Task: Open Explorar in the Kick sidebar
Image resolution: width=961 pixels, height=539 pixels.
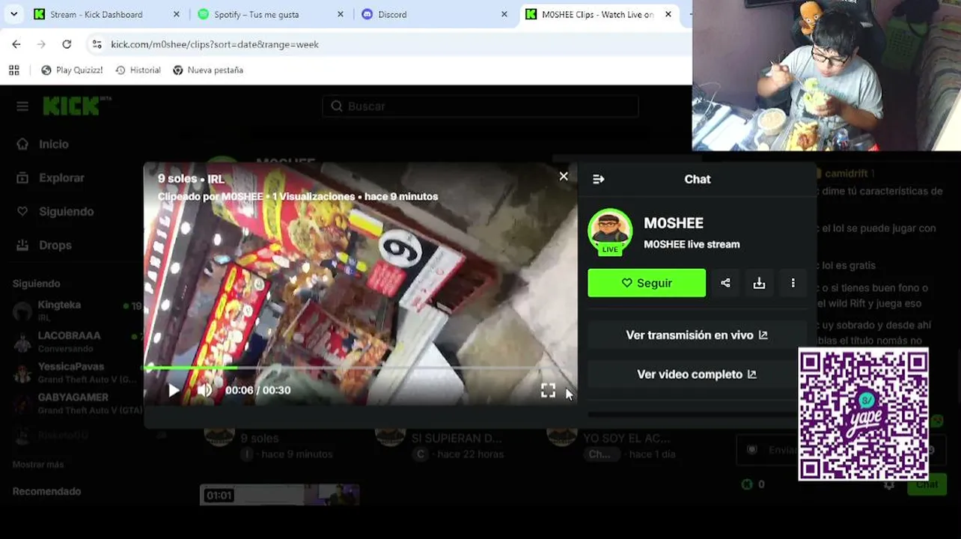Action: tap(51, 177)
